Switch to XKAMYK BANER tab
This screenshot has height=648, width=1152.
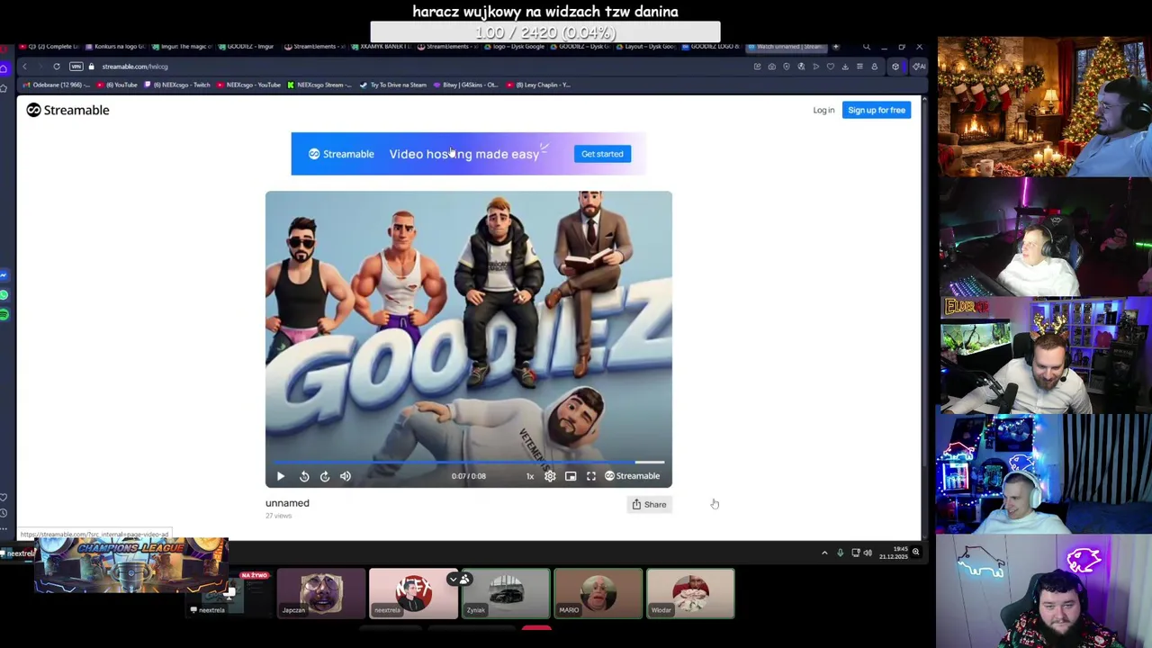[x=382, y=46]
